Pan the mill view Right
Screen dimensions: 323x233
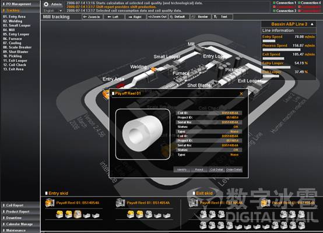click(135, 17)
